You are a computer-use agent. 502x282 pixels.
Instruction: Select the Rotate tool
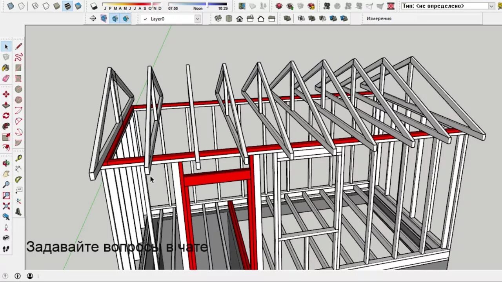coord(6,116)
